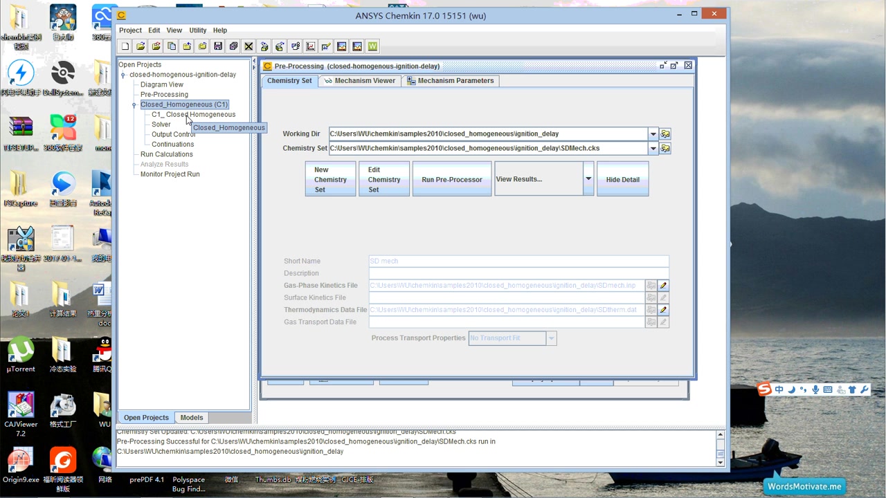Click Sogou S logo on input bar
The width and height of the screenshot is (886, 498).
(x=764, y=389)
